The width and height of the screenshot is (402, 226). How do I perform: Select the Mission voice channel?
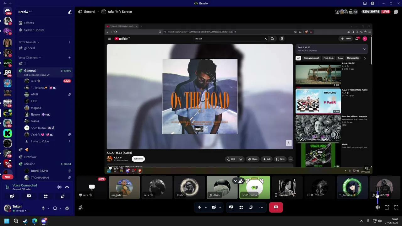pos(45,164)
